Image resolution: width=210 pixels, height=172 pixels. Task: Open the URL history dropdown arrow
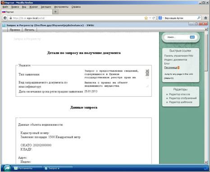(150, 18)
